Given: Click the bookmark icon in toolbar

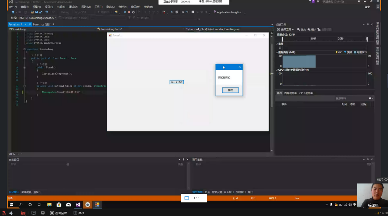Looking at the screenshot, I should (193, 12).
